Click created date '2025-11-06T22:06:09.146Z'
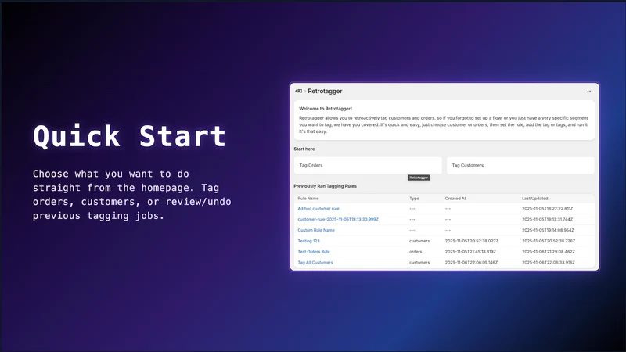 pyautogui.click(x=471, y=263)
